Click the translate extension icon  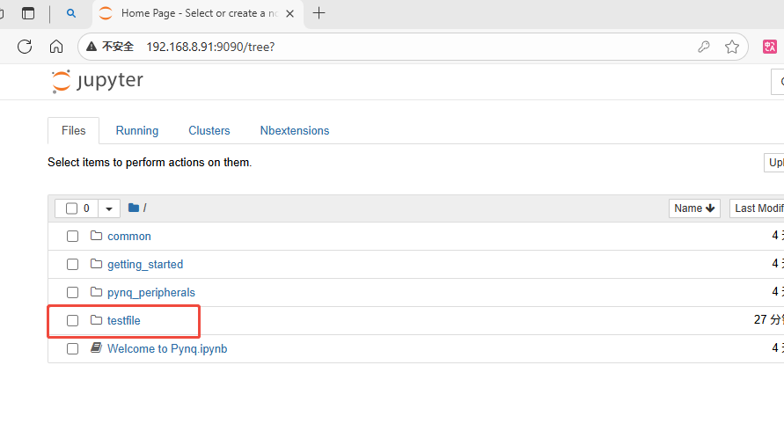(x=769, y=47)
